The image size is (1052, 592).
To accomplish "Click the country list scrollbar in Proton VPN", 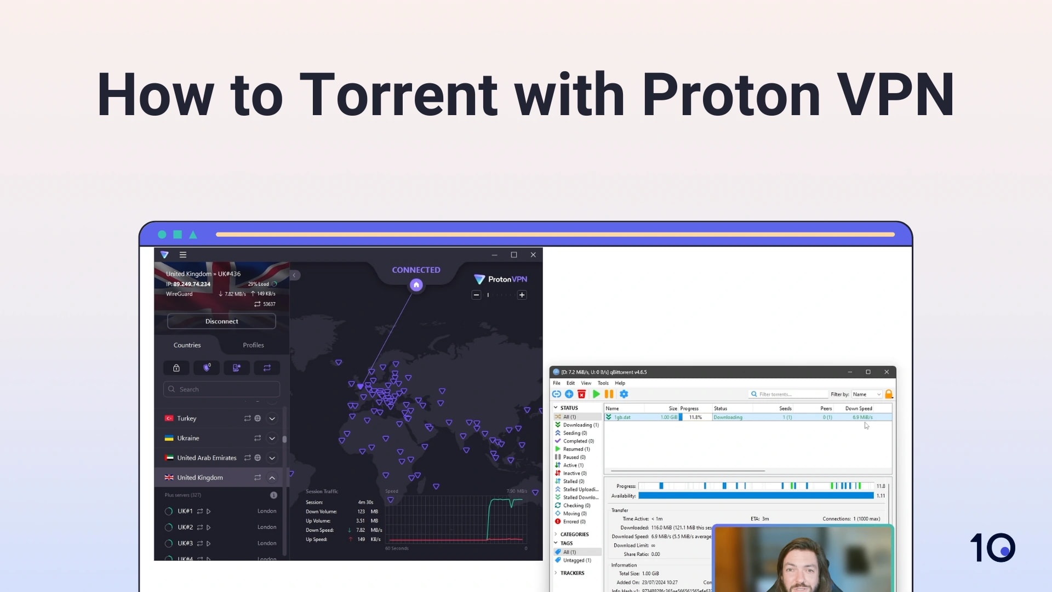I will (284, 439).
